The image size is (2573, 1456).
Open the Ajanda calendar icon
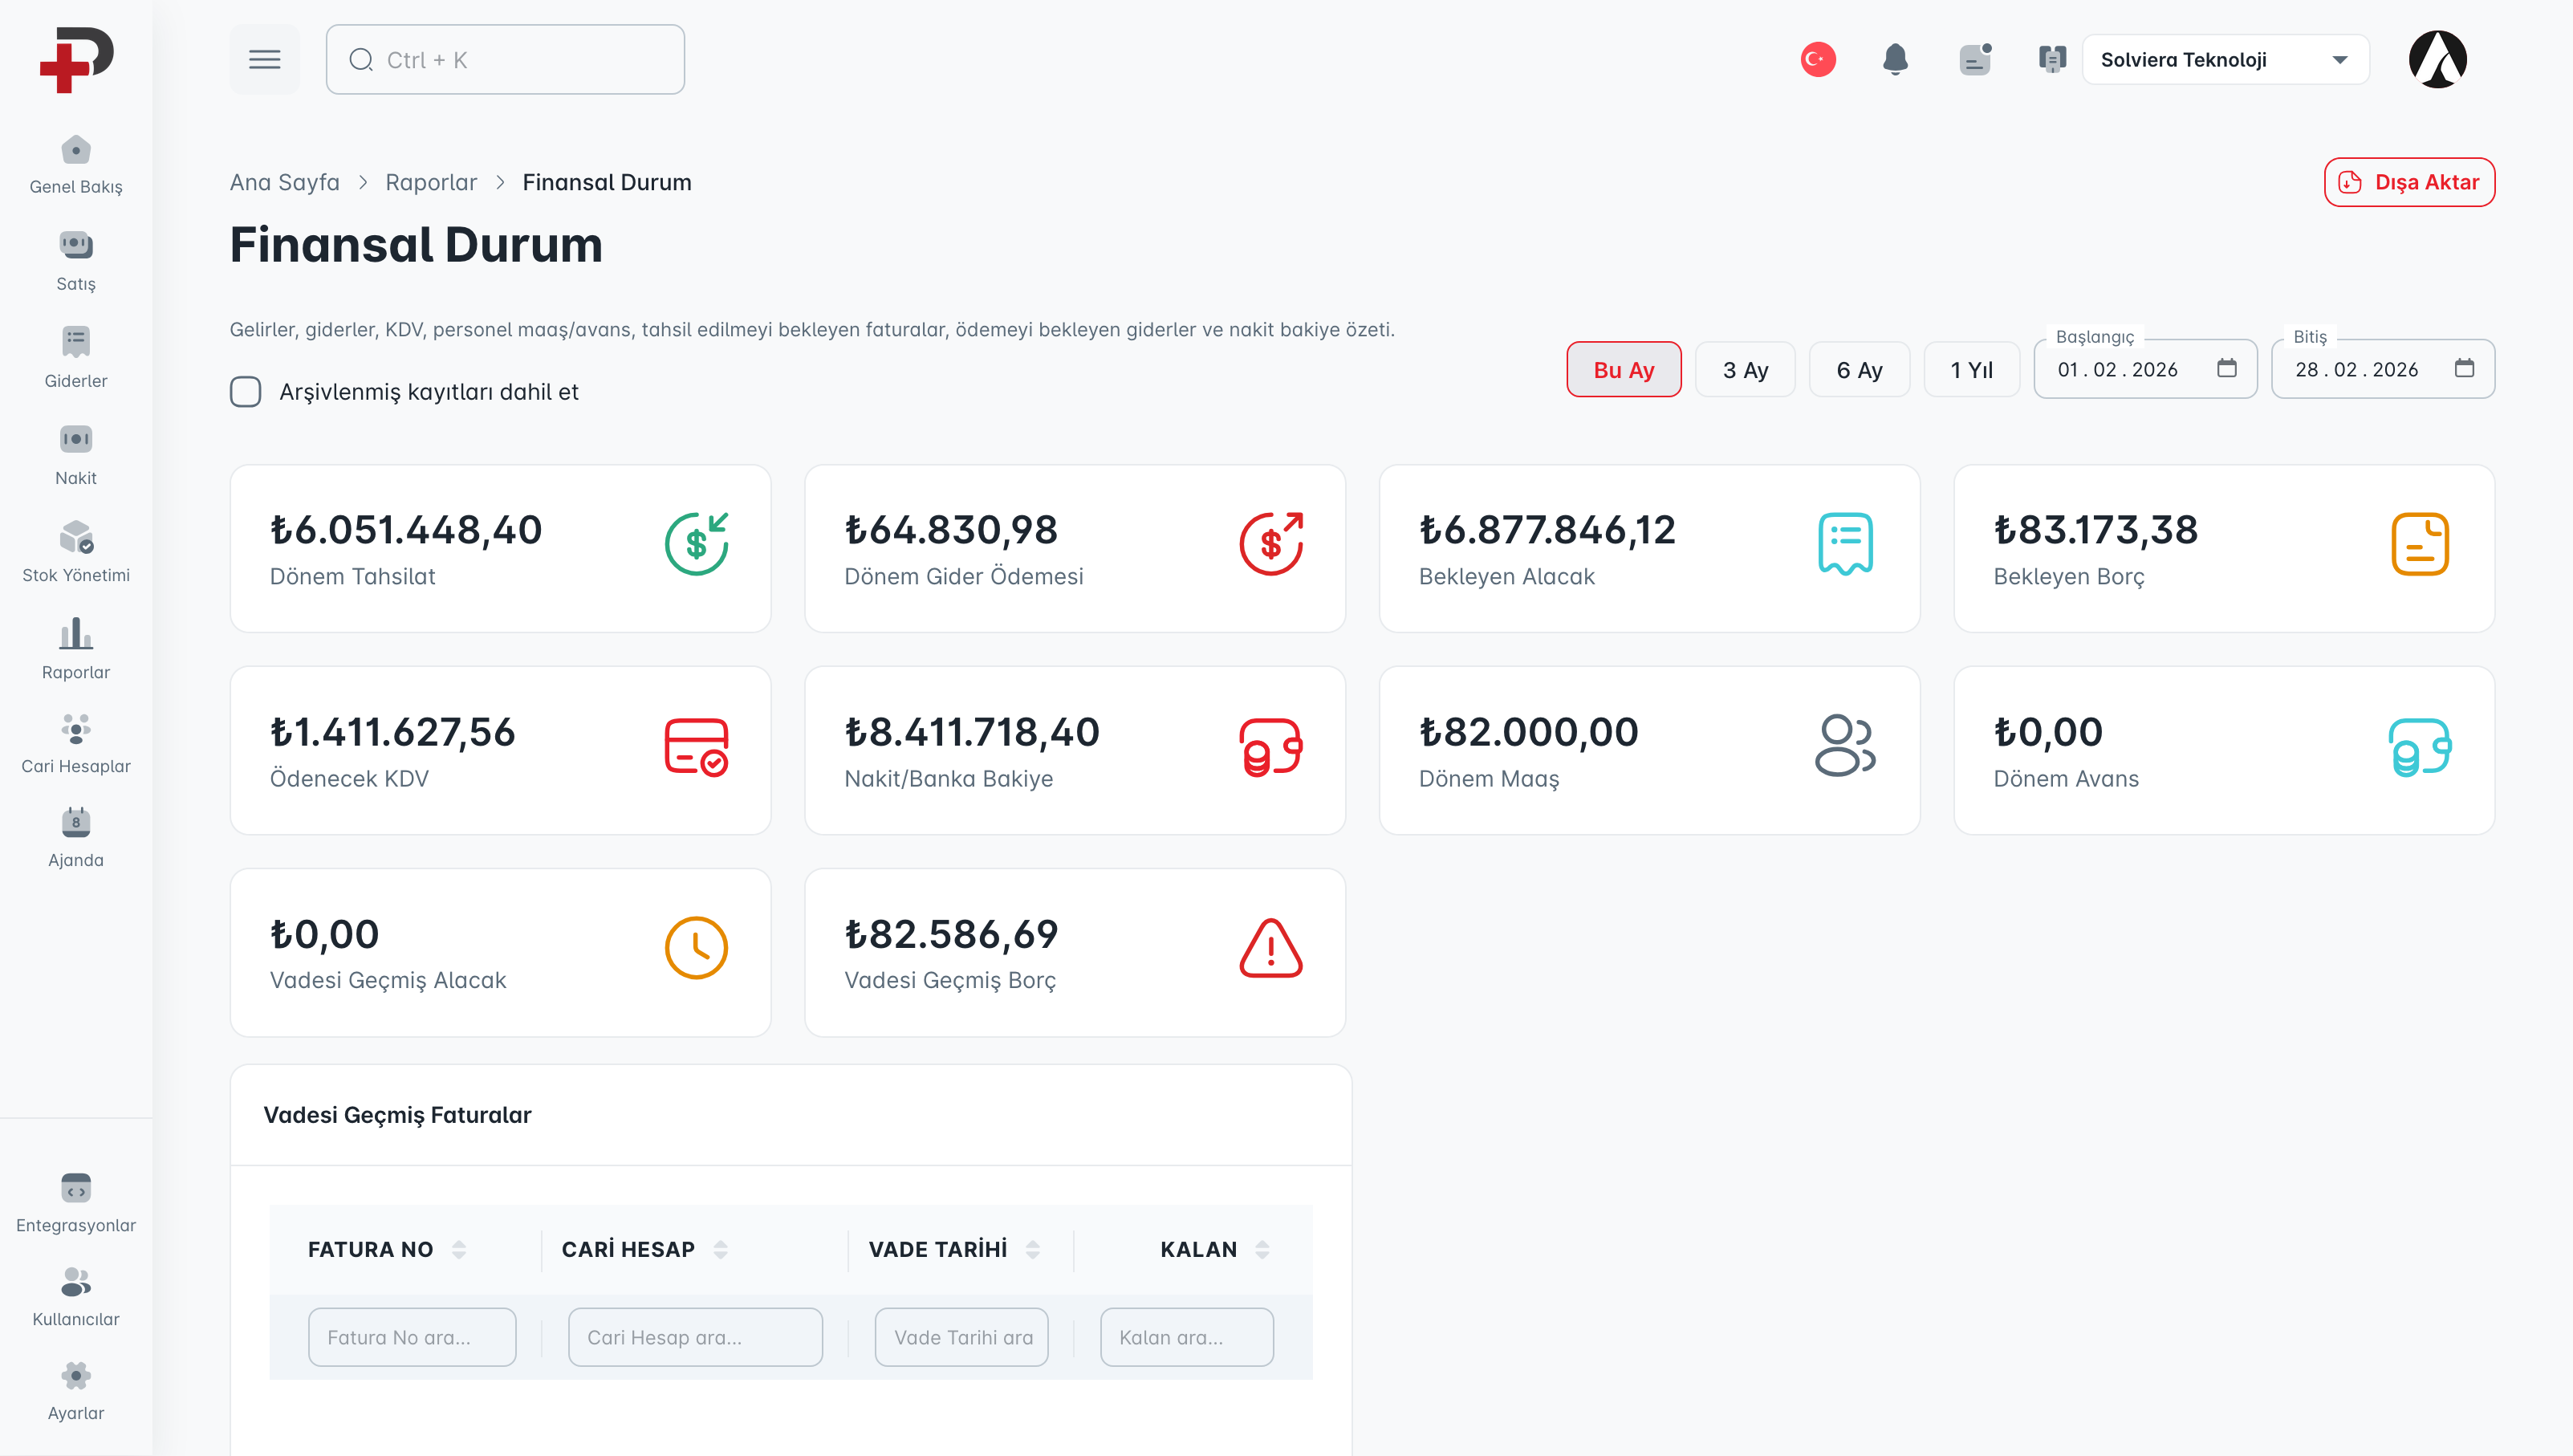tap(76, 822)
